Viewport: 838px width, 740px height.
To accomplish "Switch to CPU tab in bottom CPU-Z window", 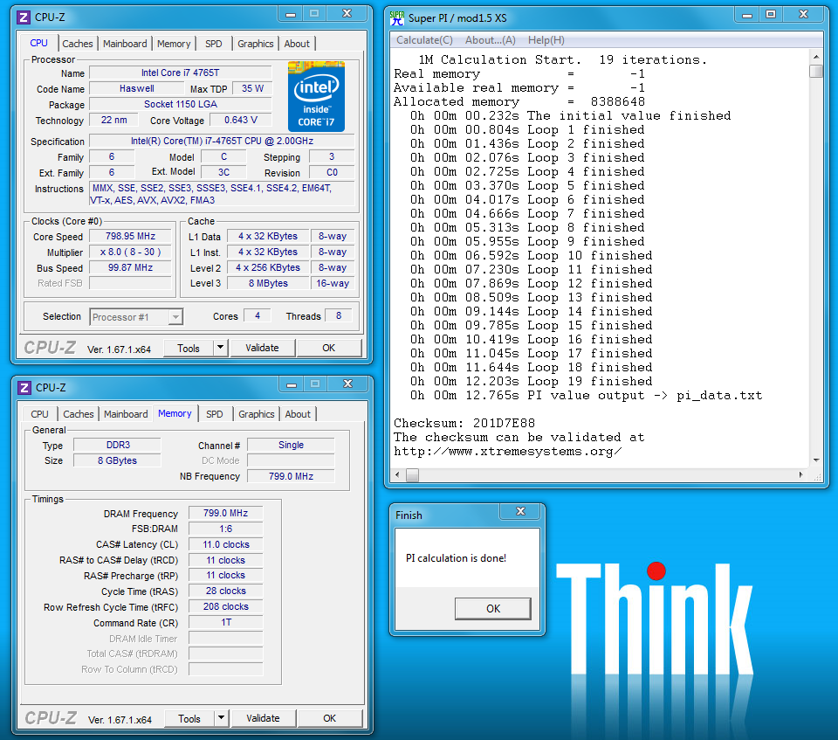I will pyautogui.click(x=39, y=414).
